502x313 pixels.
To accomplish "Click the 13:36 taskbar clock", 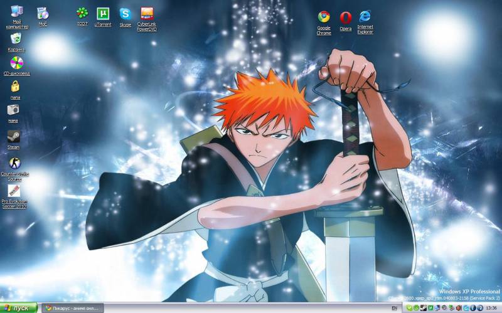I will [491, 308].
